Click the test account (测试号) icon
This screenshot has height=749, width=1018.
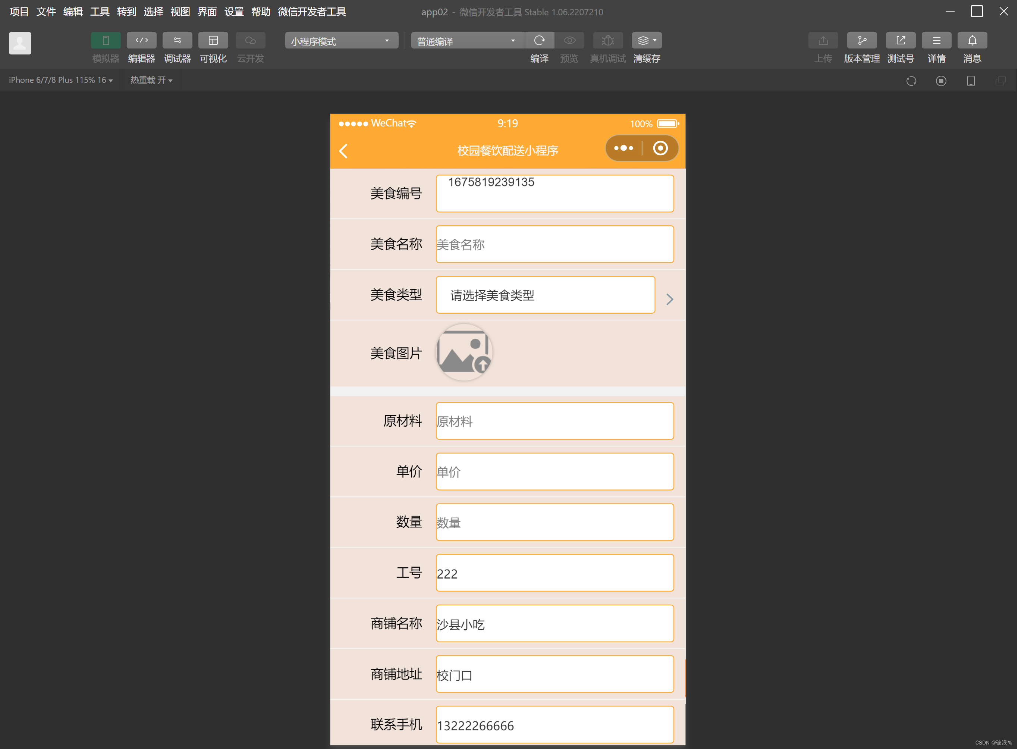coord(901,41)
